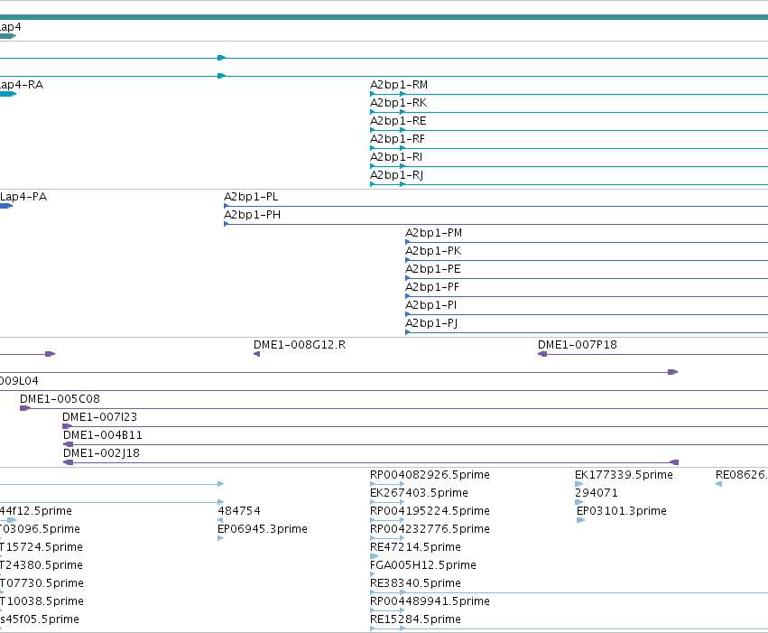Click the DME1-002J18 clone label
The image size is (768, 633).
[101, 453]
